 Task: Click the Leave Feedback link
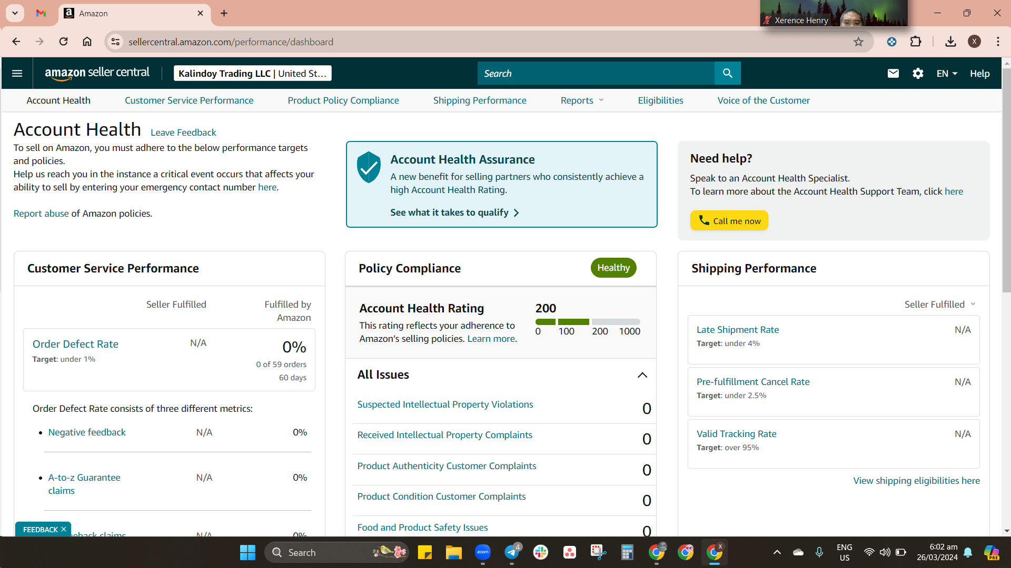(183, 133)
